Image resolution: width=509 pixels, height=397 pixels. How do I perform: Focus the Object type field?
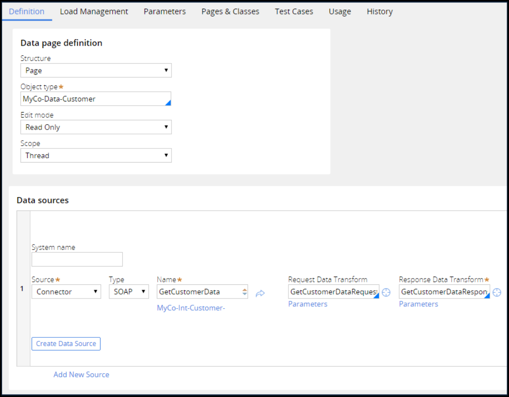pos(92,99)
